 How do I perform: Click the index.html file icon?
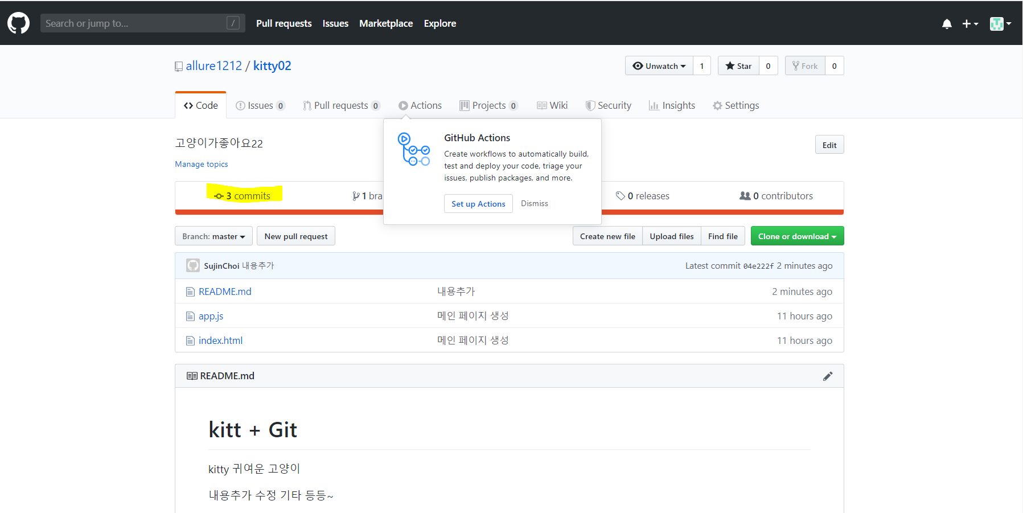pos(191,340)
